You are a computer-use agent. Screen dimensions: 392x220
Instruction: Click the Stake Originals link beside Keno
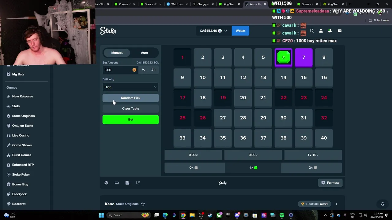[127, 204]
